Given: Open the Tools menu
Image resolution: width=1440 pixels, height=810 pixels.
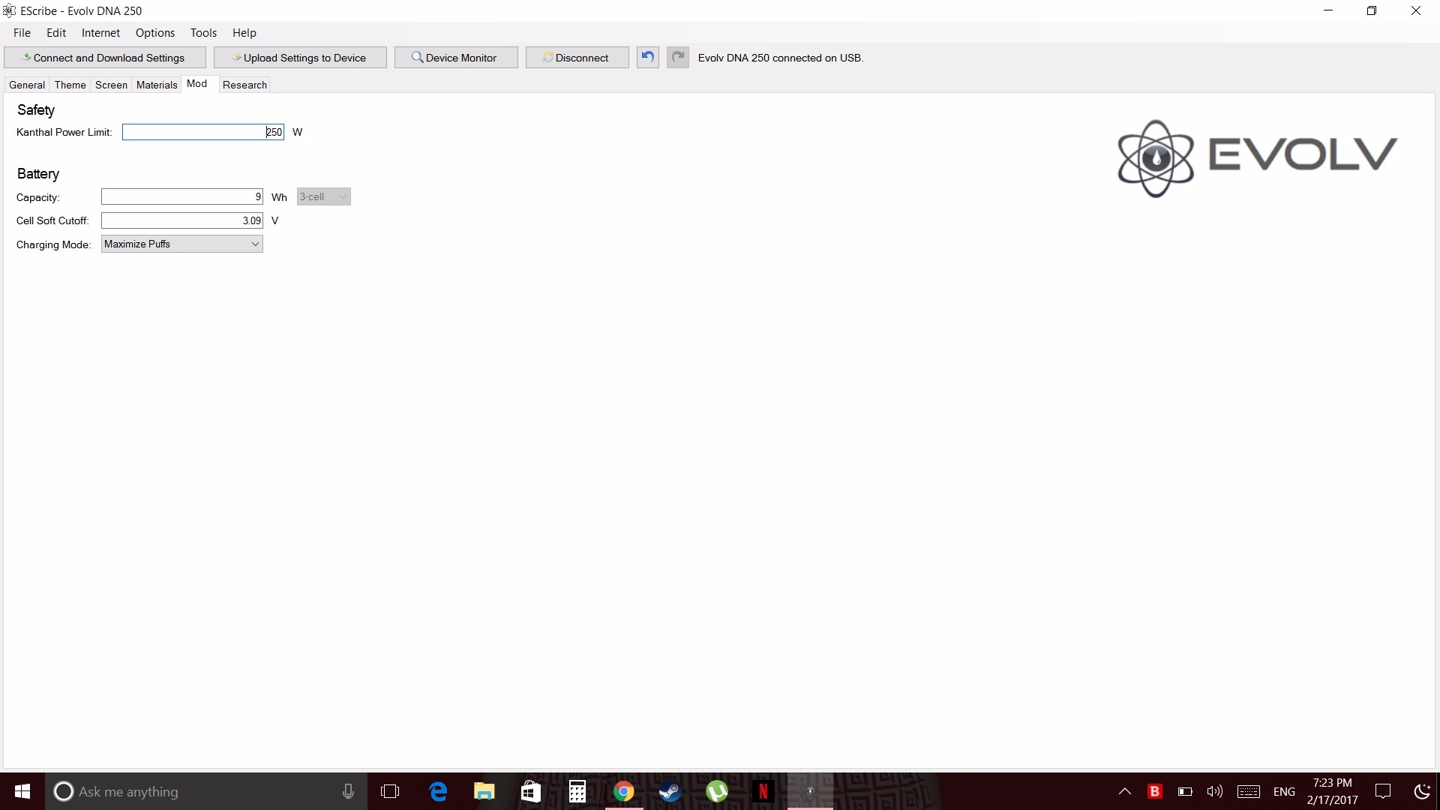Looking at the screenshot, I should [203, 33].
